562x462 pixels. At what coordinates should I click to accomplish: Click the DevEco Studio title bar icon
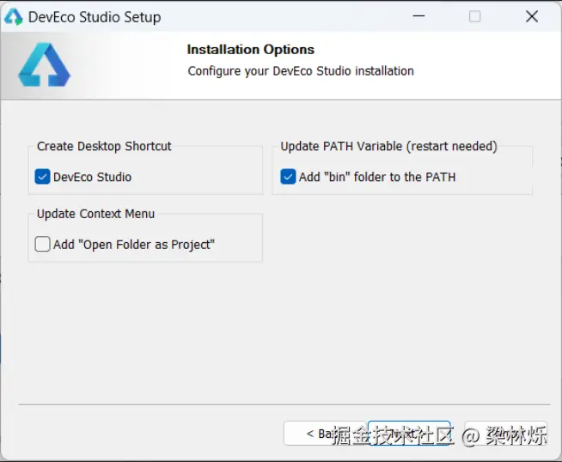click(13, 17)
